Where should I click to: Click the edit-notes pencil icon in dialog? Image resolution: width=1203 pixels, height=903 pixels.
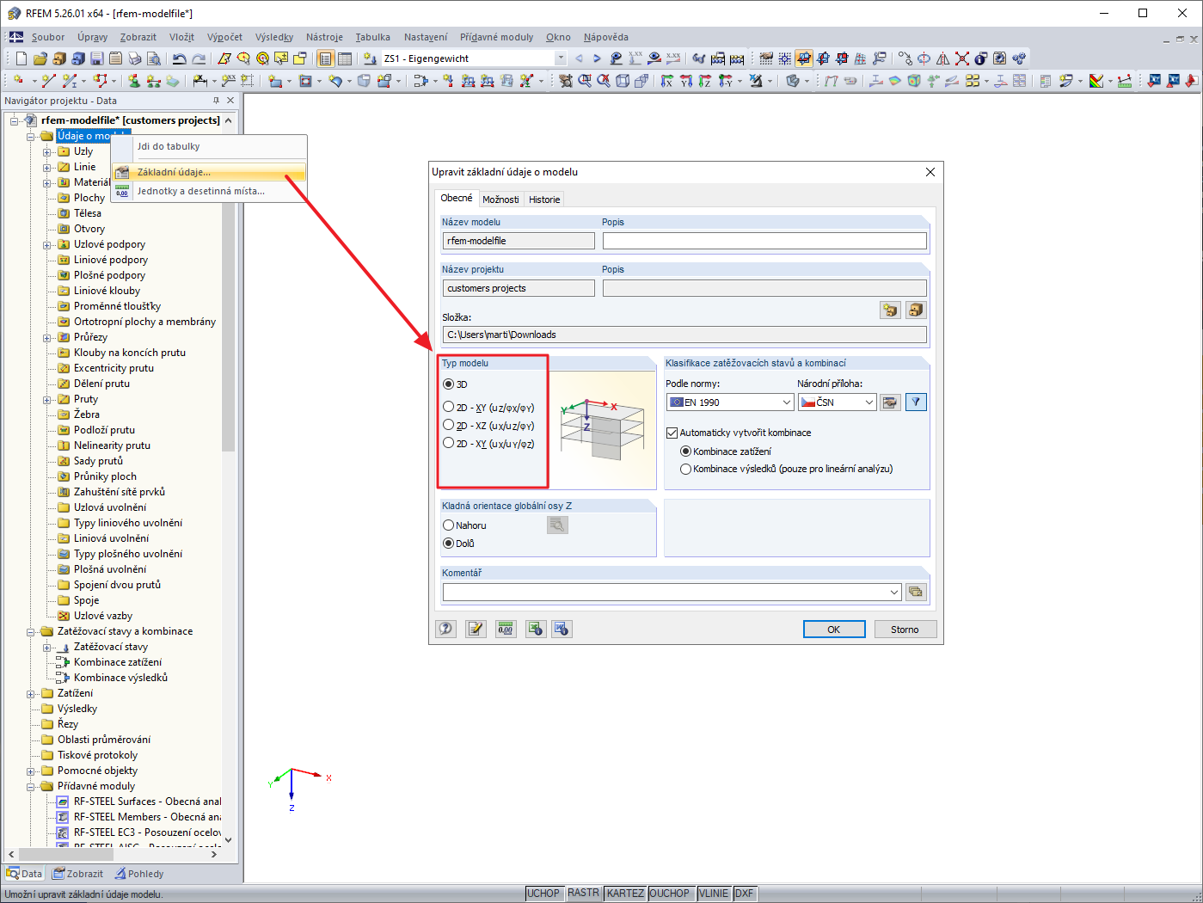pos(476,629)
